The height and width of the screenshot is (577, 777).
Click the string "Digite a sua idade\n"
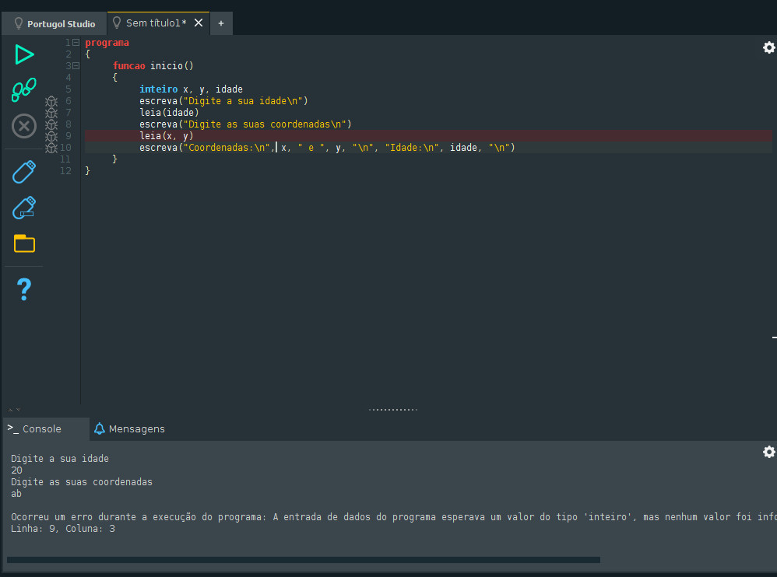point(243,101)
